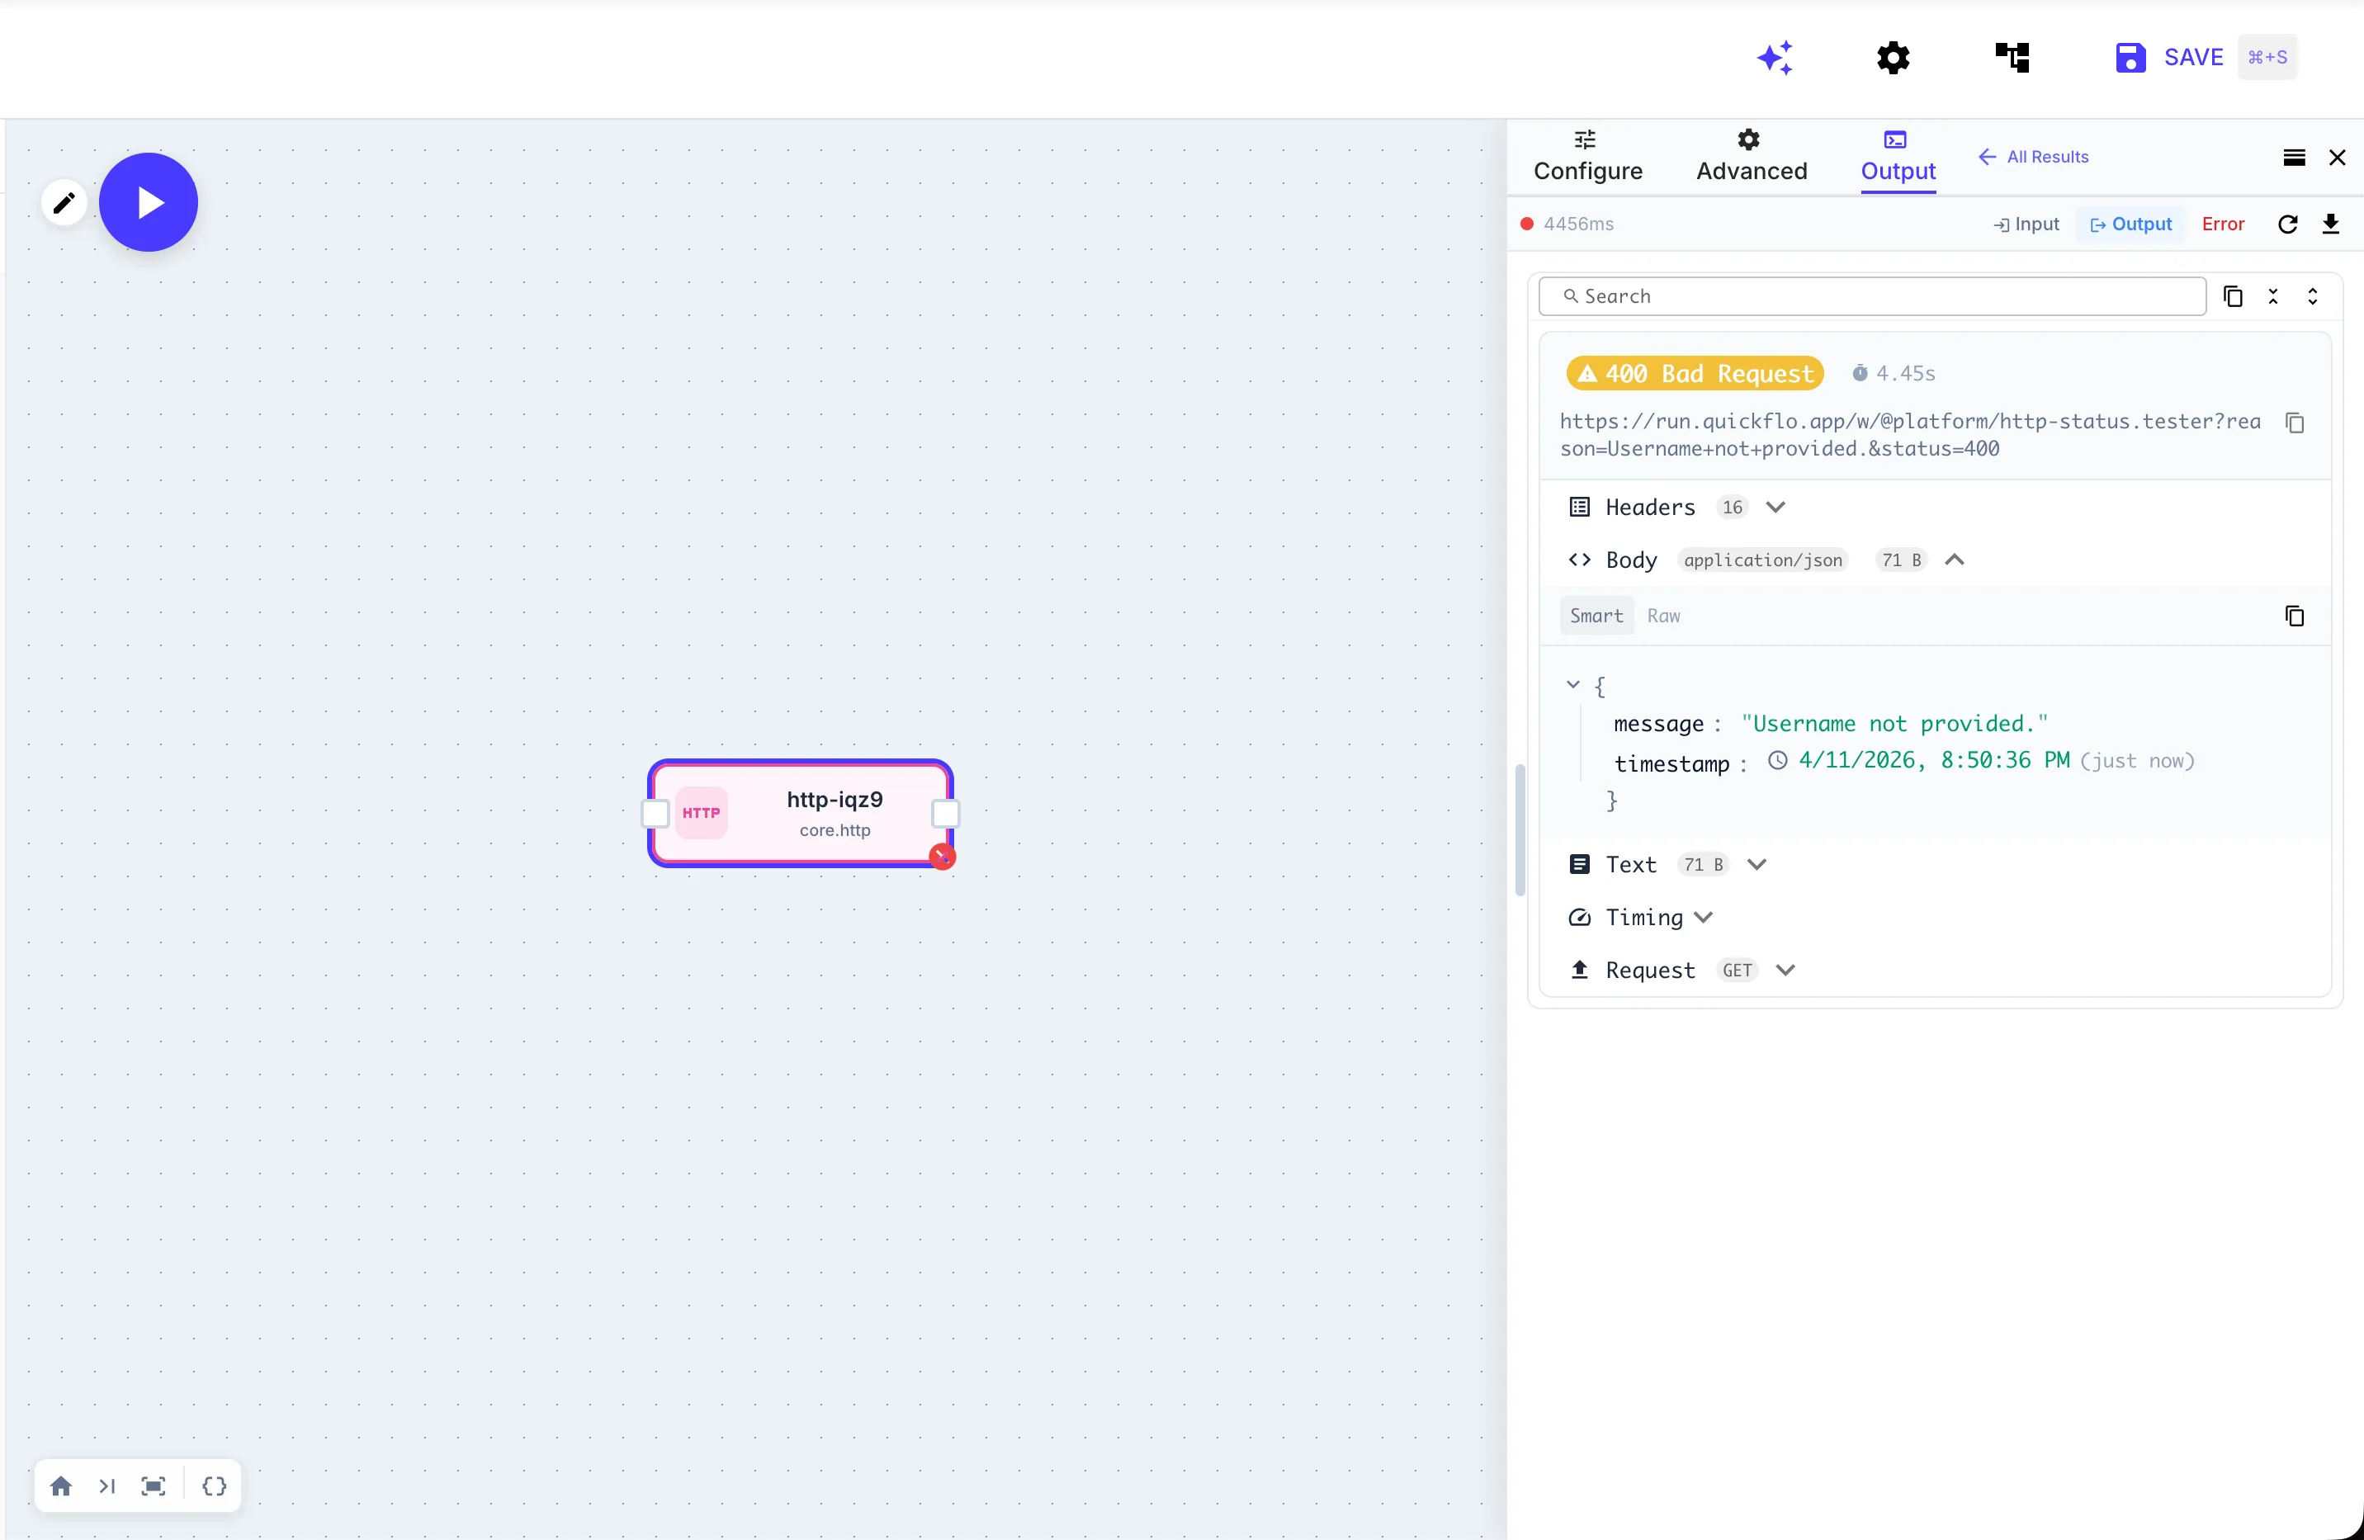The height and width of the screenshot is (1540, 2364).
Task: Run the workflow with the play button
Action: (149, 202)
